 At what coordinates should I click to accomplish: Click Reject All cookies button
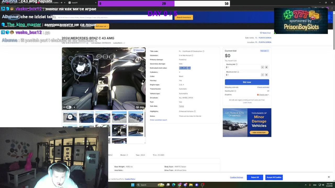[x=255, y=177]
